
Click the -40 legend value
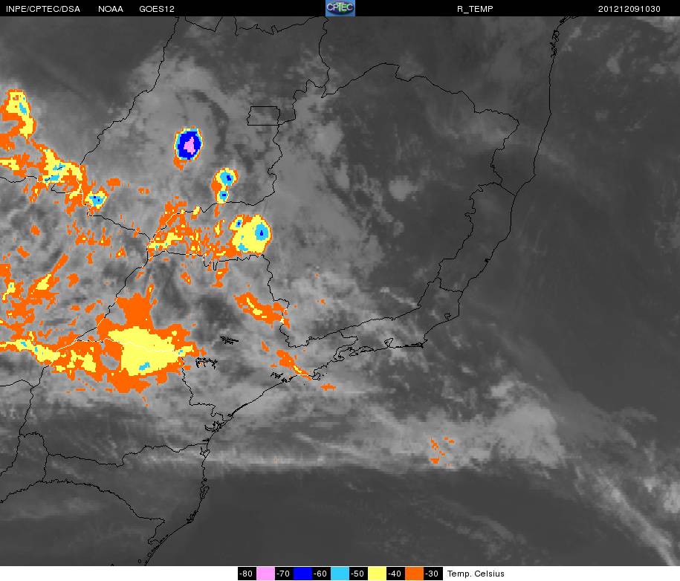395,573
